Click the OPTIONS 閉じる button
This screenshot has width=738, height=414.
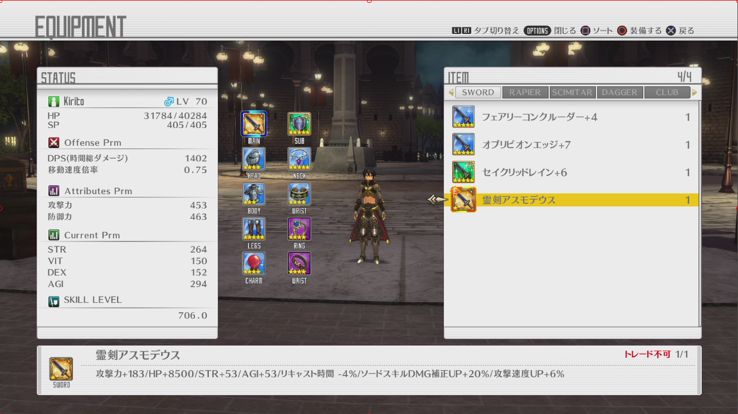(x=549, y=31)
